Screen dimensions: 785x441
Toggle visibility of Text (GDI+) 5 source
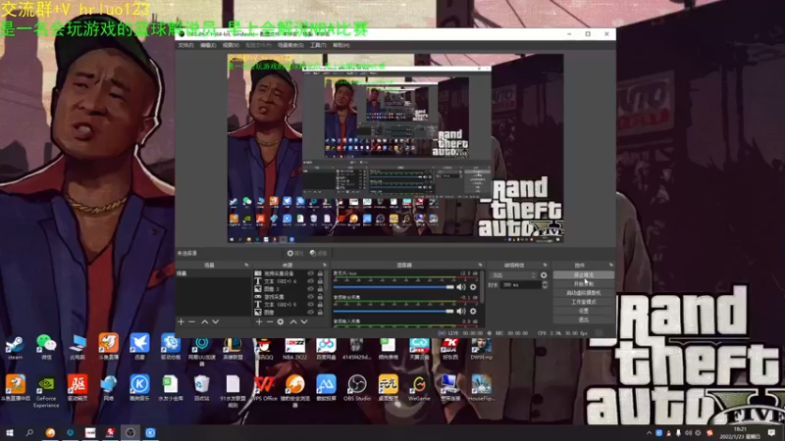coord(310,304)
